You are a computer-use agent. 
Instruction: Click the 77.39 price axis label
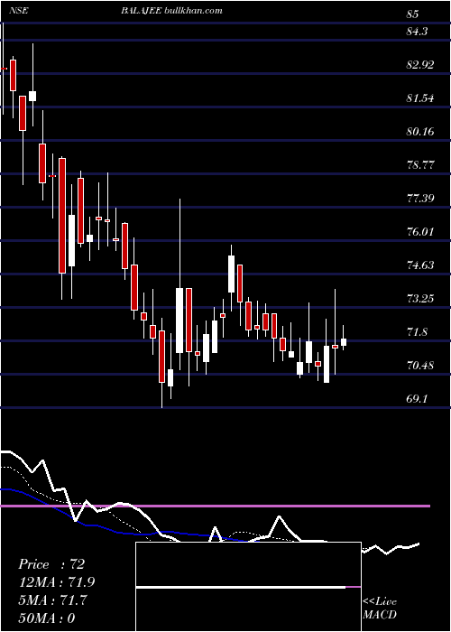(420, 199)
